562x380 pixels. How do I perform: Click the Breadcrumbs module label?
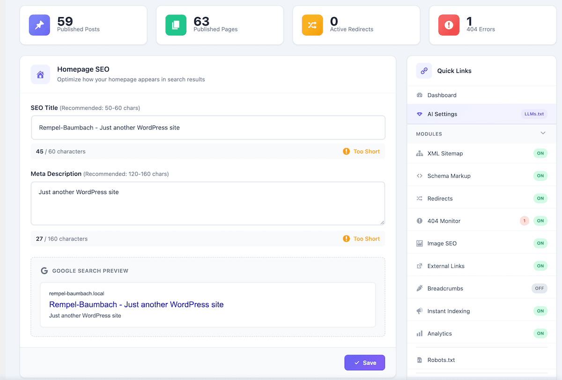445,288
